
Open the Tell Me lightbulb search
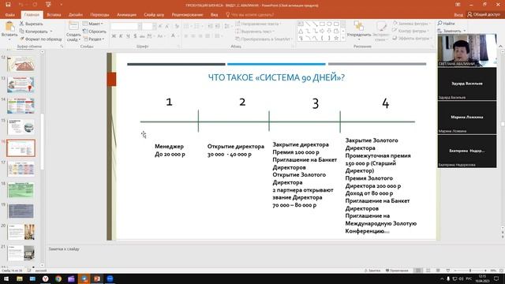(228, 14)
